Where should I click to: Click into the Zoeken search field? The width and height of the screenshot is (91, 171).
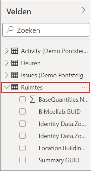[x=46, y=30]
